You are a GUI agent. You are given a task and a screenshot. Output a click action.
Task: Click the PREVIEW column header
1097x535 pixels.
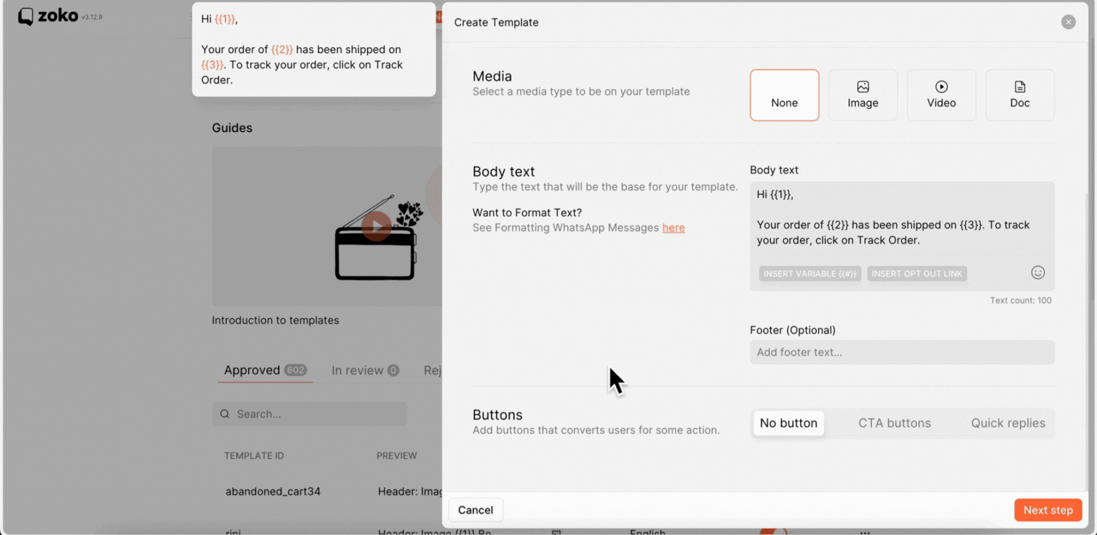click(397, 455)
